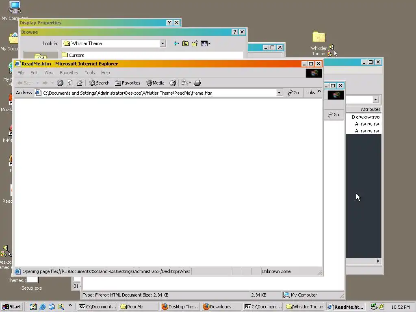Switch to Whistler Theme taskbar button

click(x=304, y=307)
